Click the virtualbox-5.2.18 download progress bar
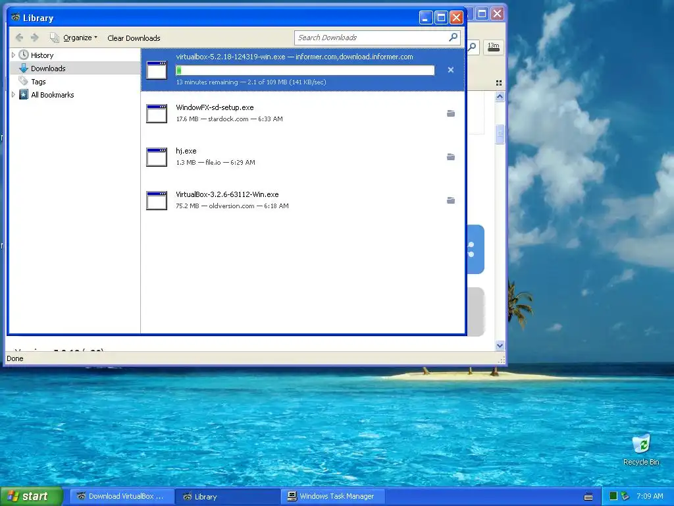This screenshot has width=674, height=506. point(305,70)
